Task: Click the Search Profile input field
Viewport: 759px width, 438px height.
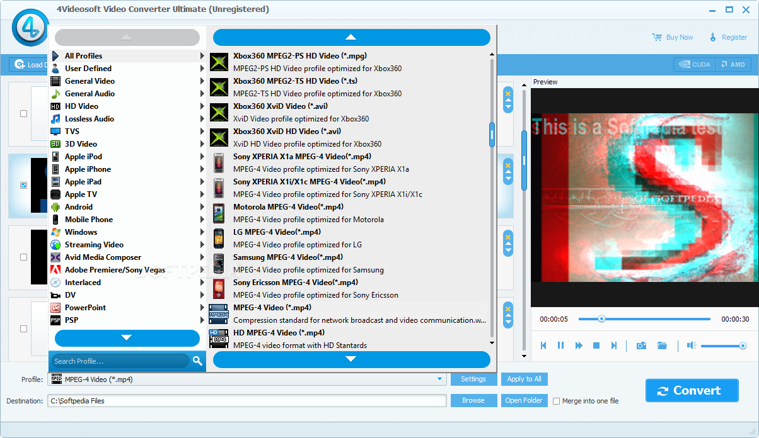Action: [120, 361]
